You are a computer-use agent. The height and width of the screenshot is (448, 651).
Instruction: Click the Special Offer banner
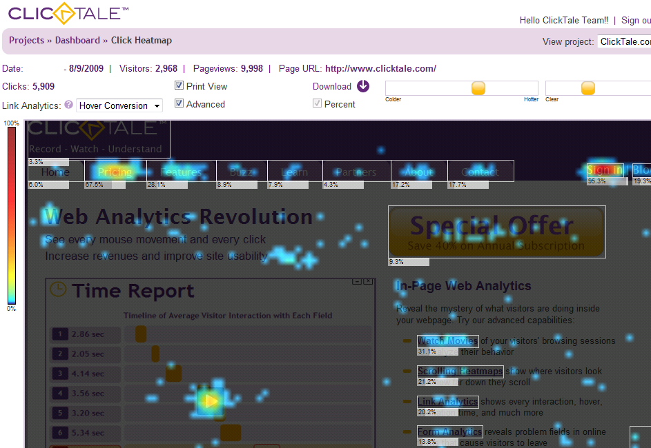pyautogui.click(x=497, y=232)
